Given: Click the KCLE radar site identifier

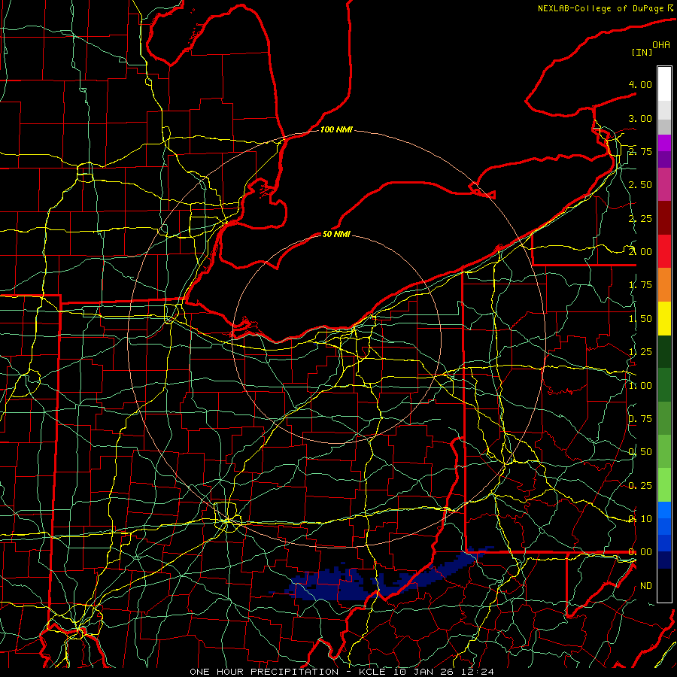Looking at the screenshot, I should tap(373, 672).
